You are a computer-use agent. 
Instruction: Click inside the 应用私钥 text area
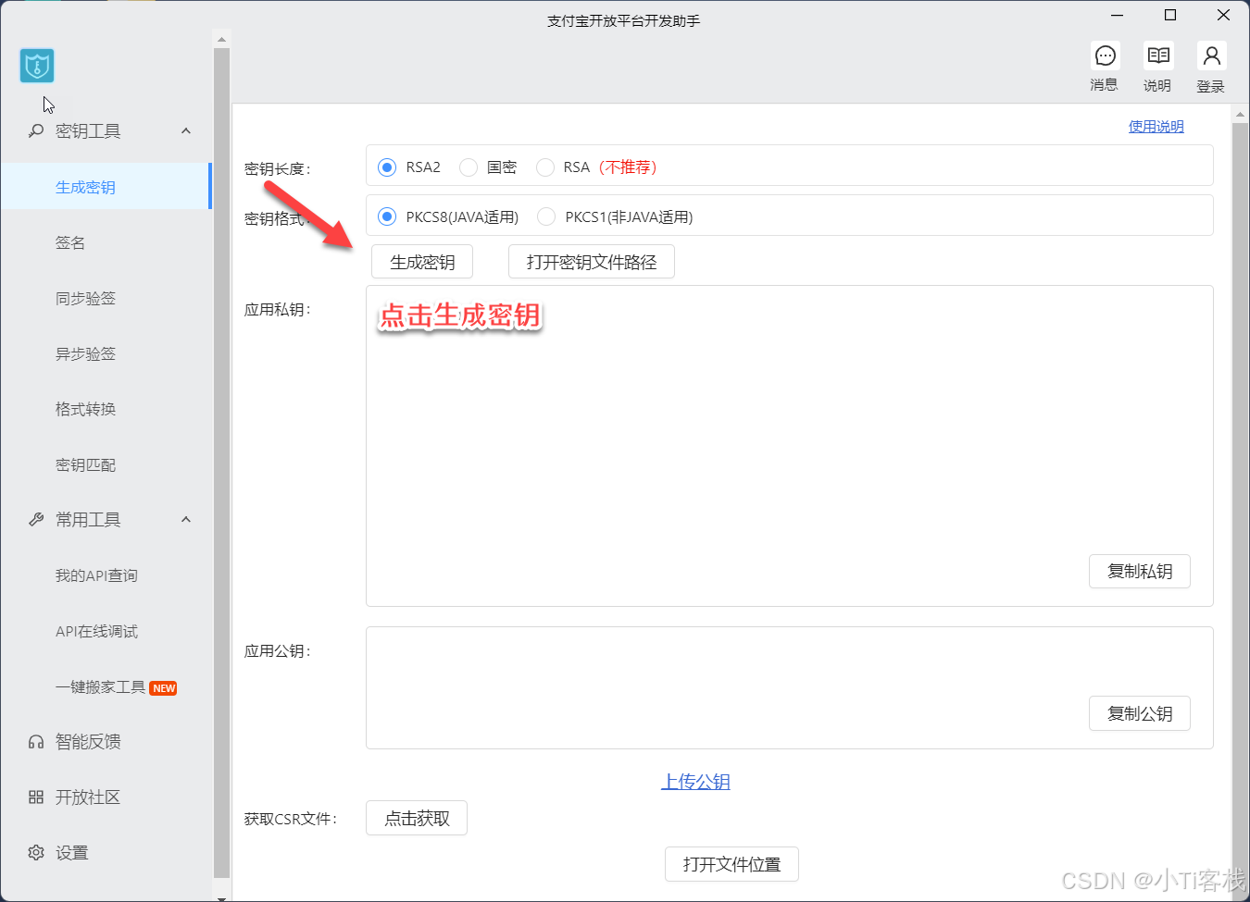(790, 446)
